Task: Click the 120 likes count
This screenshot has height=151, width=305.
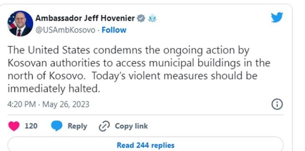Action: tap(31, 126)
